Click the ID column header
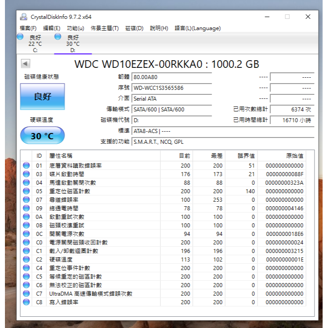The image size is (328, 328). (x=39, y=156)
